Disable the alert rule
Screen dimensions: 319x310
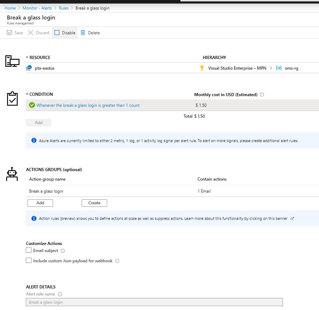(x=64, y=33)
